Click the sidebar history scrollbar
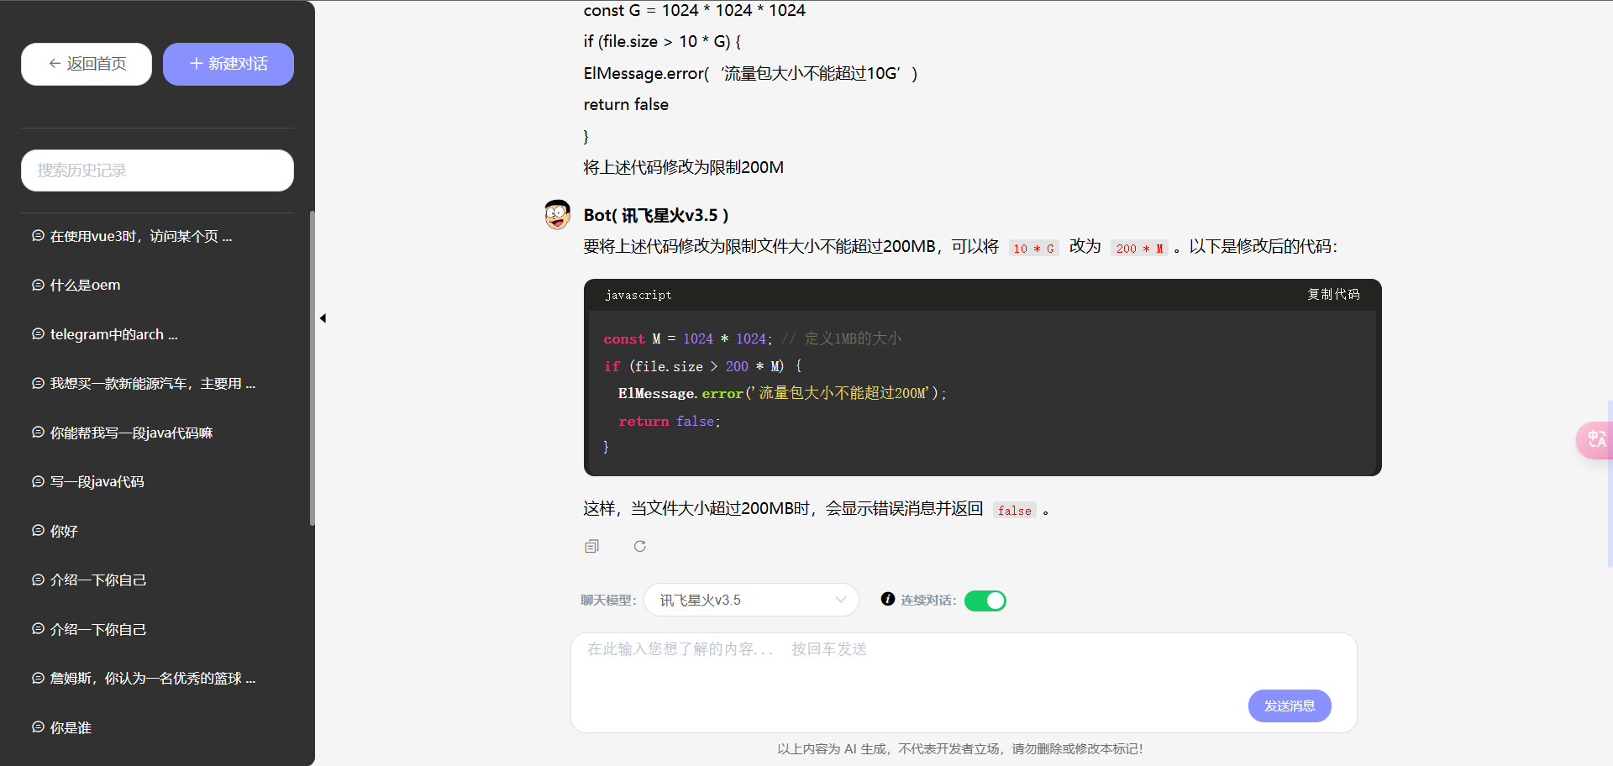This screenshot has height=766, width=1613. click(313, 368)
